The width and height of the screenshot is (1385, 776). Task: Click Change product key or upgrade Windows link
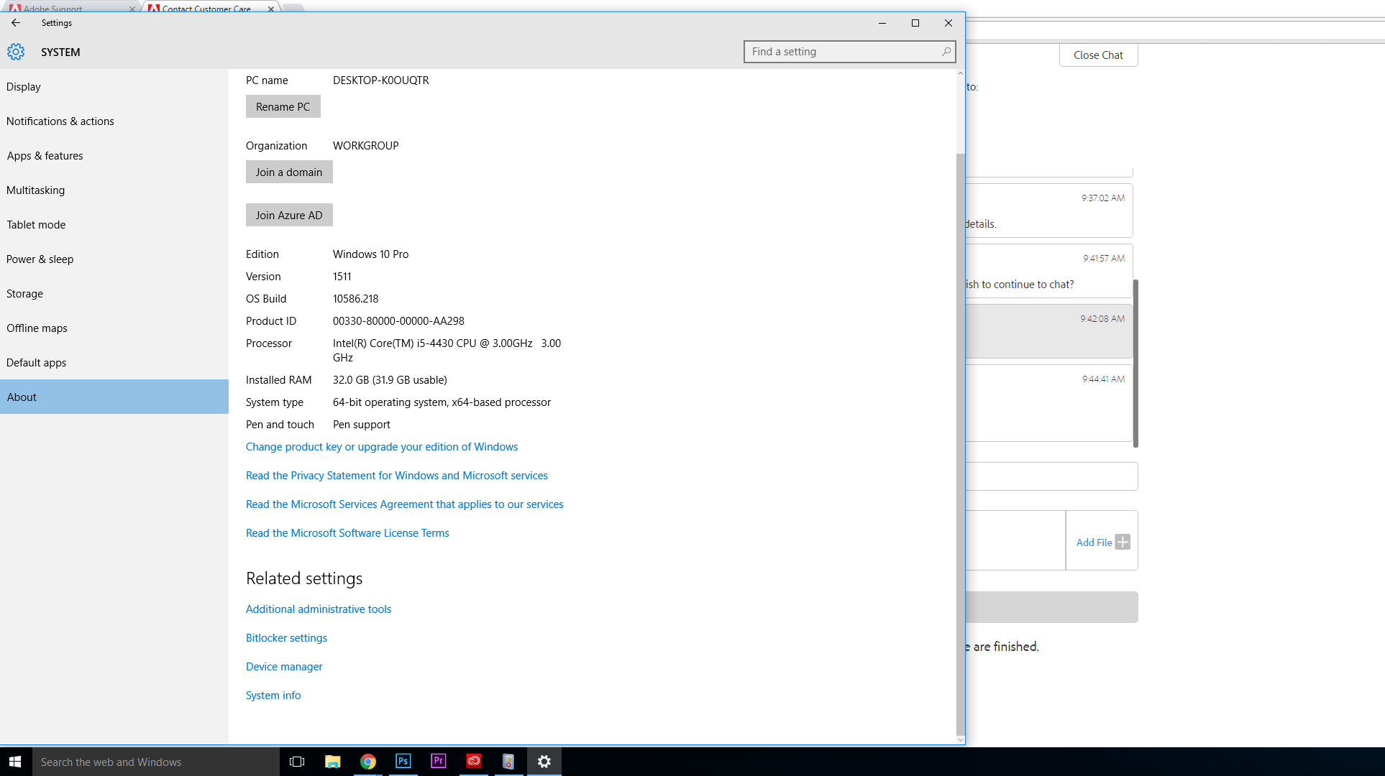click(x=381, y=446)
